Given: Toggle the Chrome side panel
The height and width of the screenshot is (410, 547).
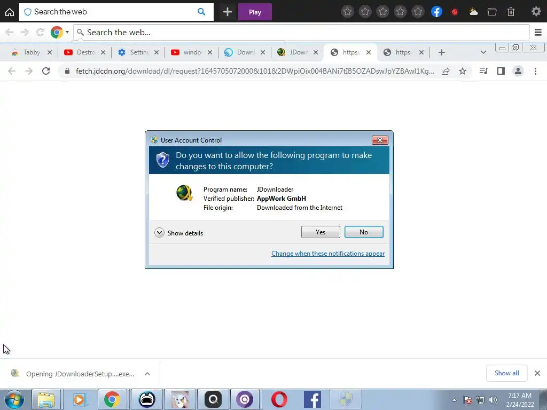Looking at the screenshot, I should (x=501, y=71).
